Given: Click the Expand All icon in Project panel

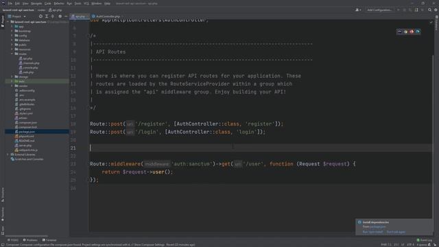Looking at the screenshot, I should (47, 16).
